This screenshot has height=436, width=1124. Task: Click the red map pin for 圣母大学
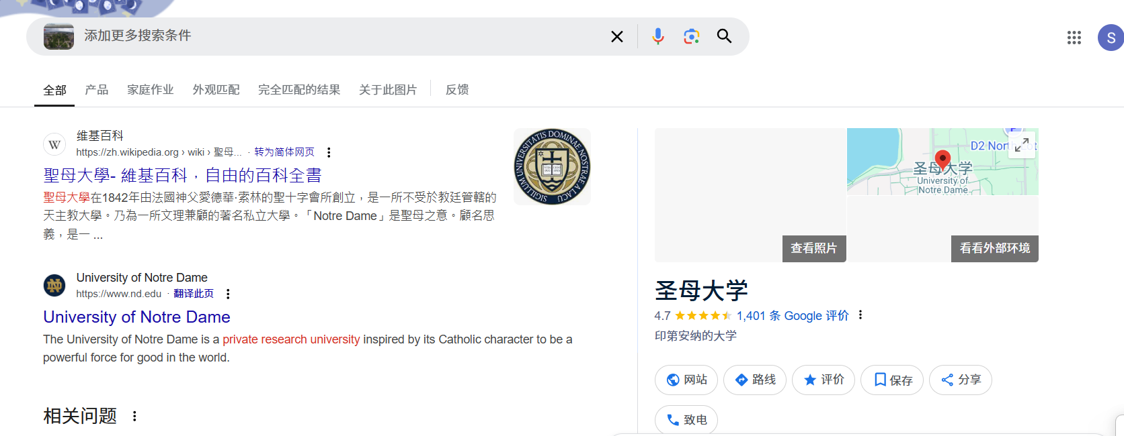click(x=942, y=160)
